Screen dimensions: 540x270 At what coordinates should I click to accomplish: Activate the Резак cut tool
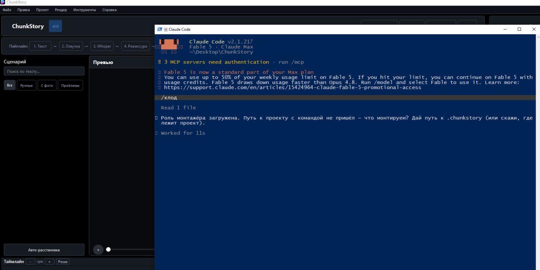coord(63,262)
